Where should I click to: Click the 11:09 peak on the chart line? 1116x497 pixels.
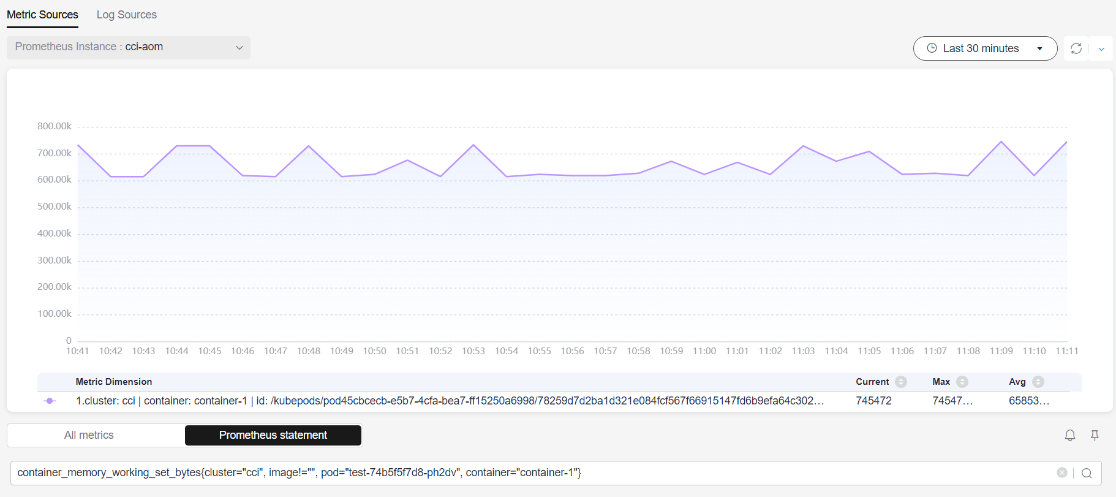coord(1001,142)
